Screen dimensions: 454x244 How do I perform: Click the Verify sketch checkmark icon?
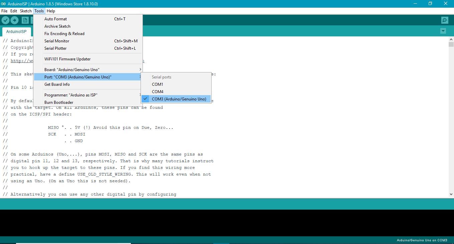(x=5, y=20)
